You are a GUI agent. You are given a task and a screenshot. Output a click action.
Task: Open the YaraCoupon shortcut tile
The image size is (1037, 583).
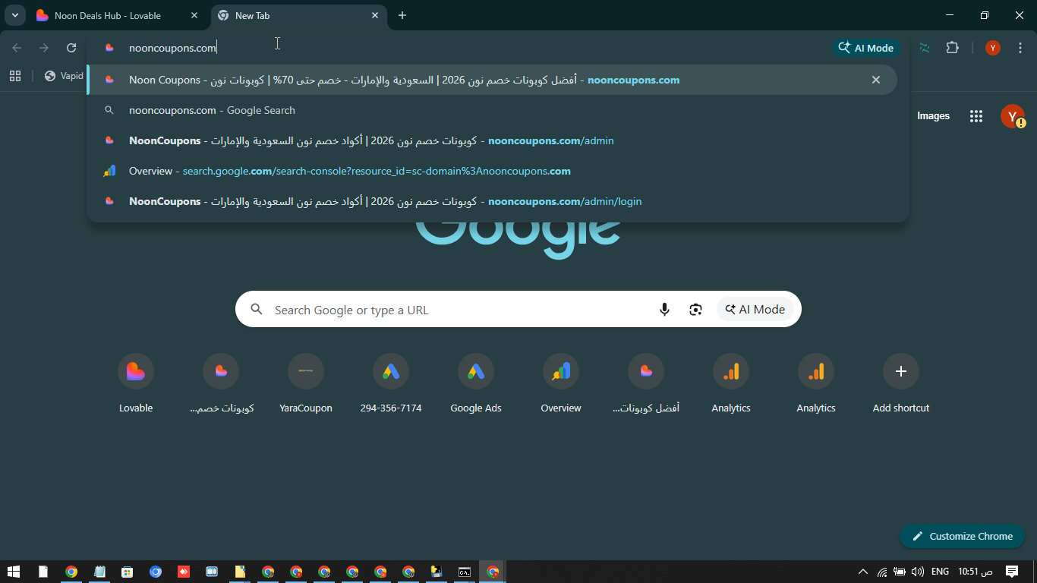(x=306, y=372)
